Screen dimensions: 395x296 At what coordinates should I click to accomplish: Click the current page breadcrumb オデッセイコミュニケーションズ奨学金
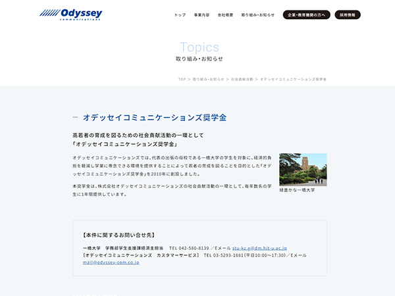(x=294, y=79)
